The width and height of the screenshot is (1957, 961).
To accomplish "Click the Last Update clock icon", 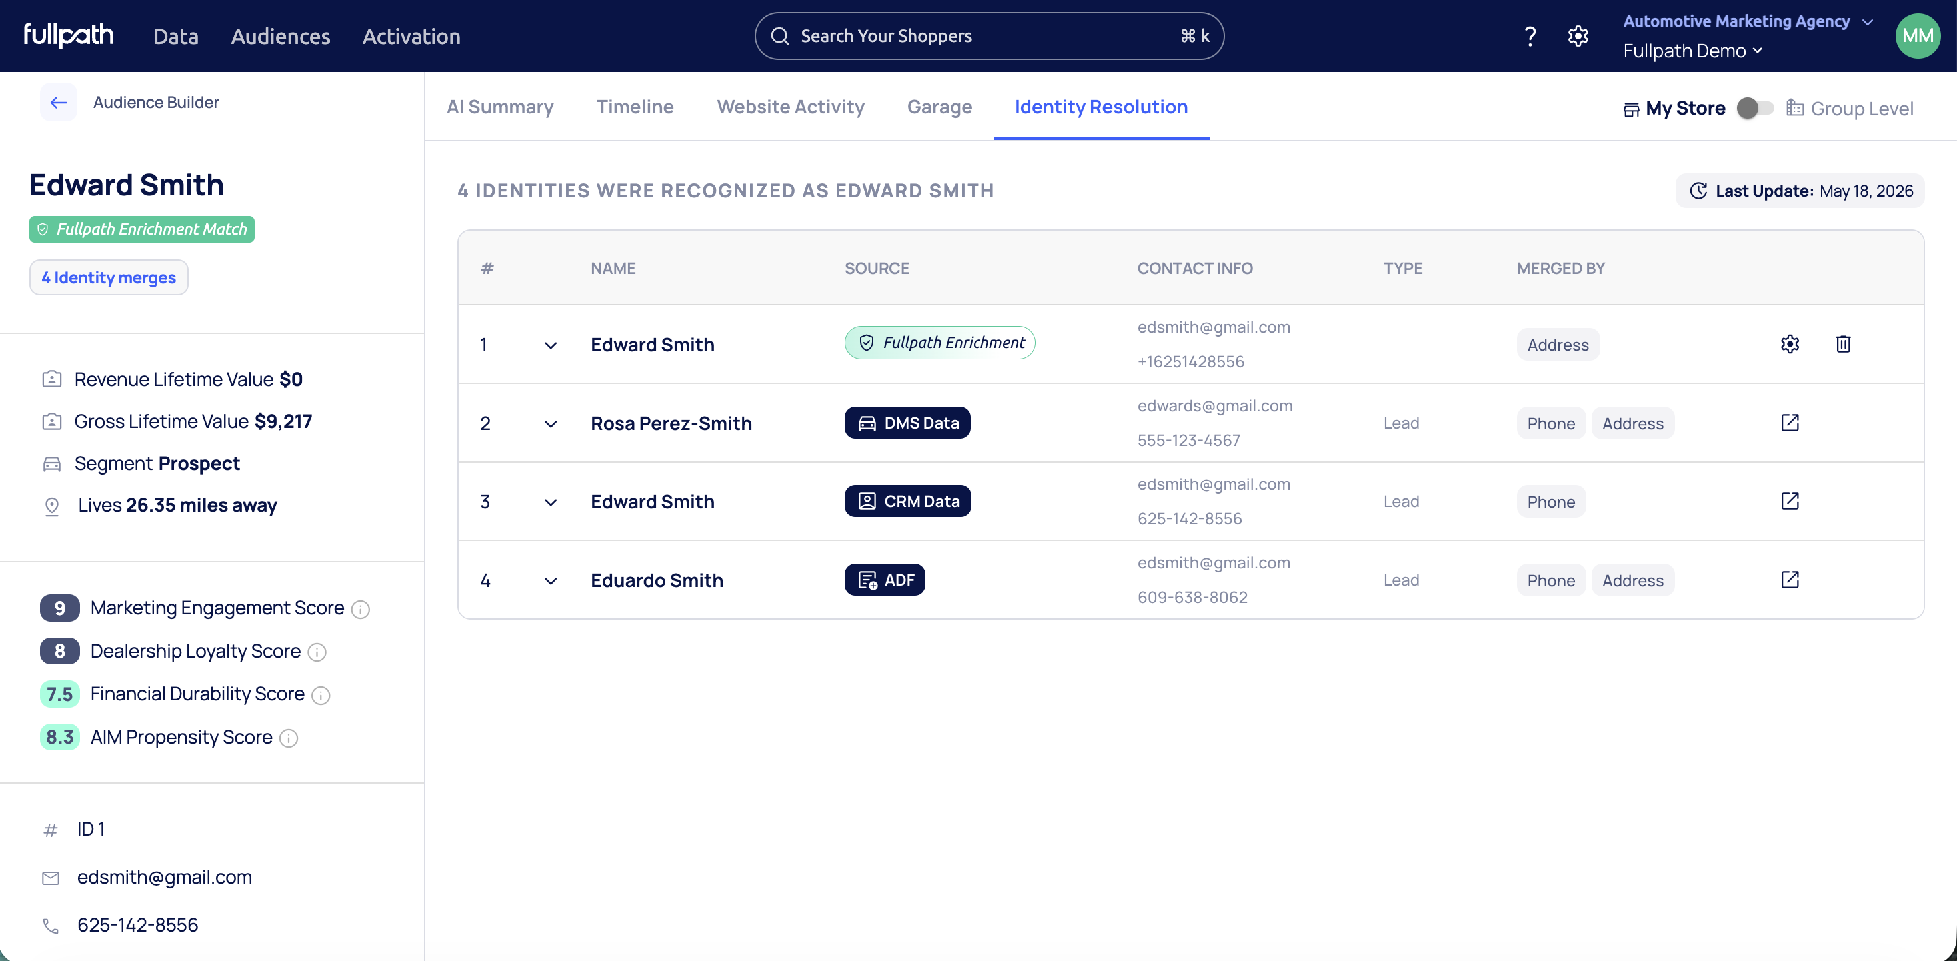I will pos(1698,191).
